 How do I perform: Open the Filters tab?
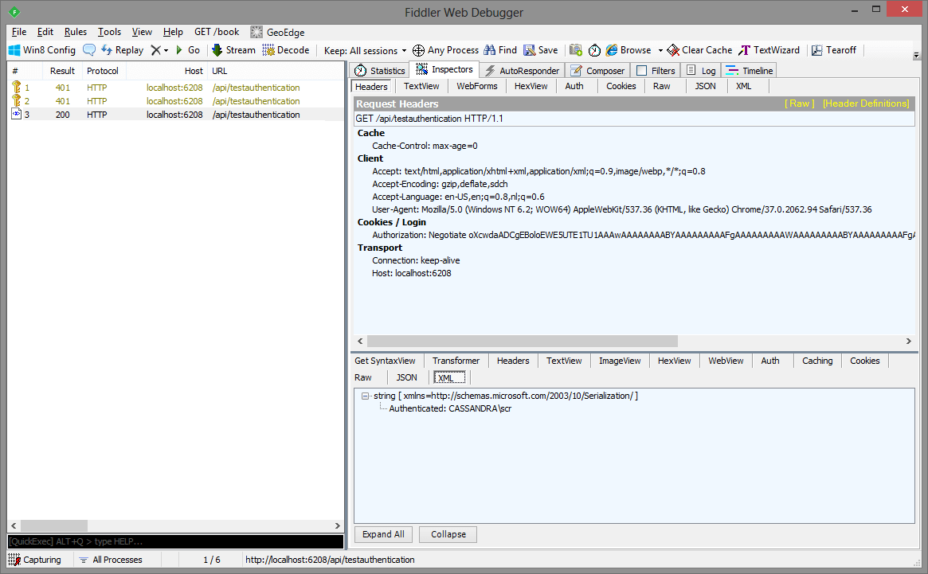coord(655,70)
